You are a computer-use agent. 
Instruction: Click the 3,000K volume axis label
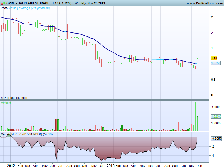(x=216, y=107)
